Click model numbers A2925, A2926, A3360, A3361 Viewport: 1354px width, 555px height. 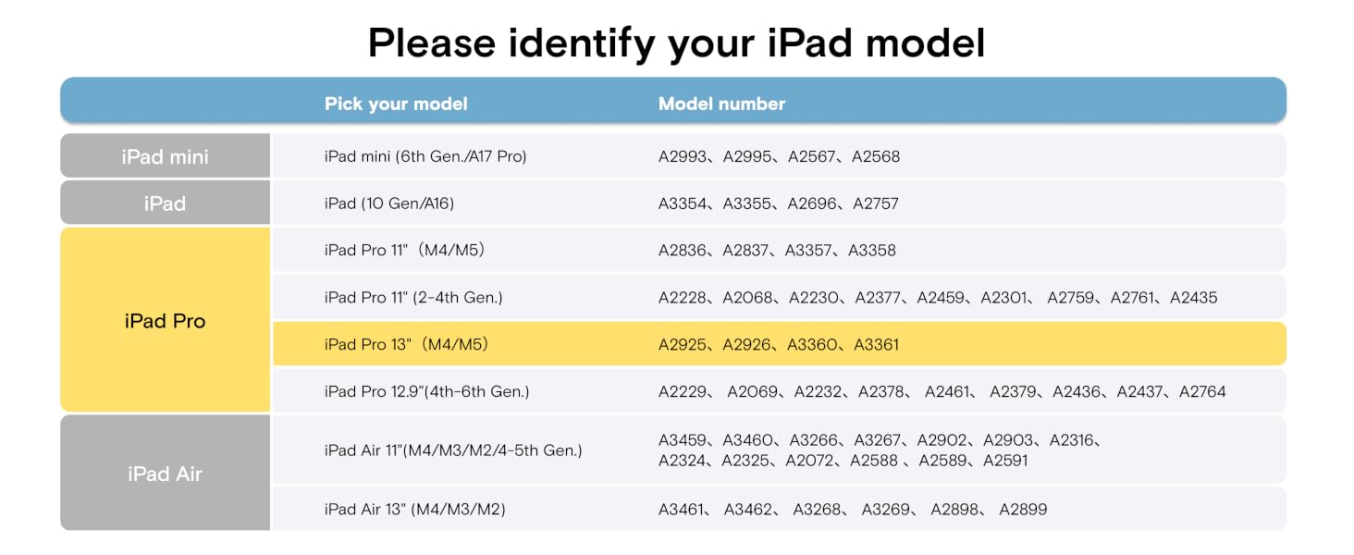[779, 345]
